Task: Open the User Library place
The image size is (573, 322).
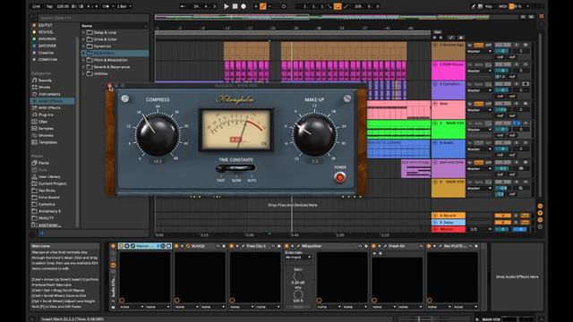Action: [x=49, y=177]
